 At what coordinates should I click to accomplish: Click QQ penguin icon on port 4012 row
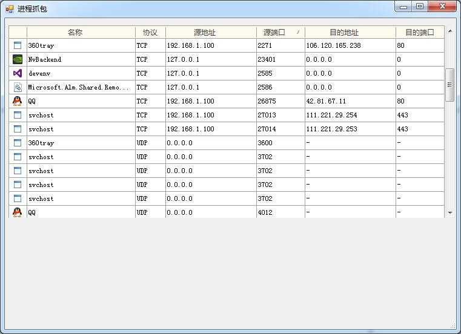18,212
